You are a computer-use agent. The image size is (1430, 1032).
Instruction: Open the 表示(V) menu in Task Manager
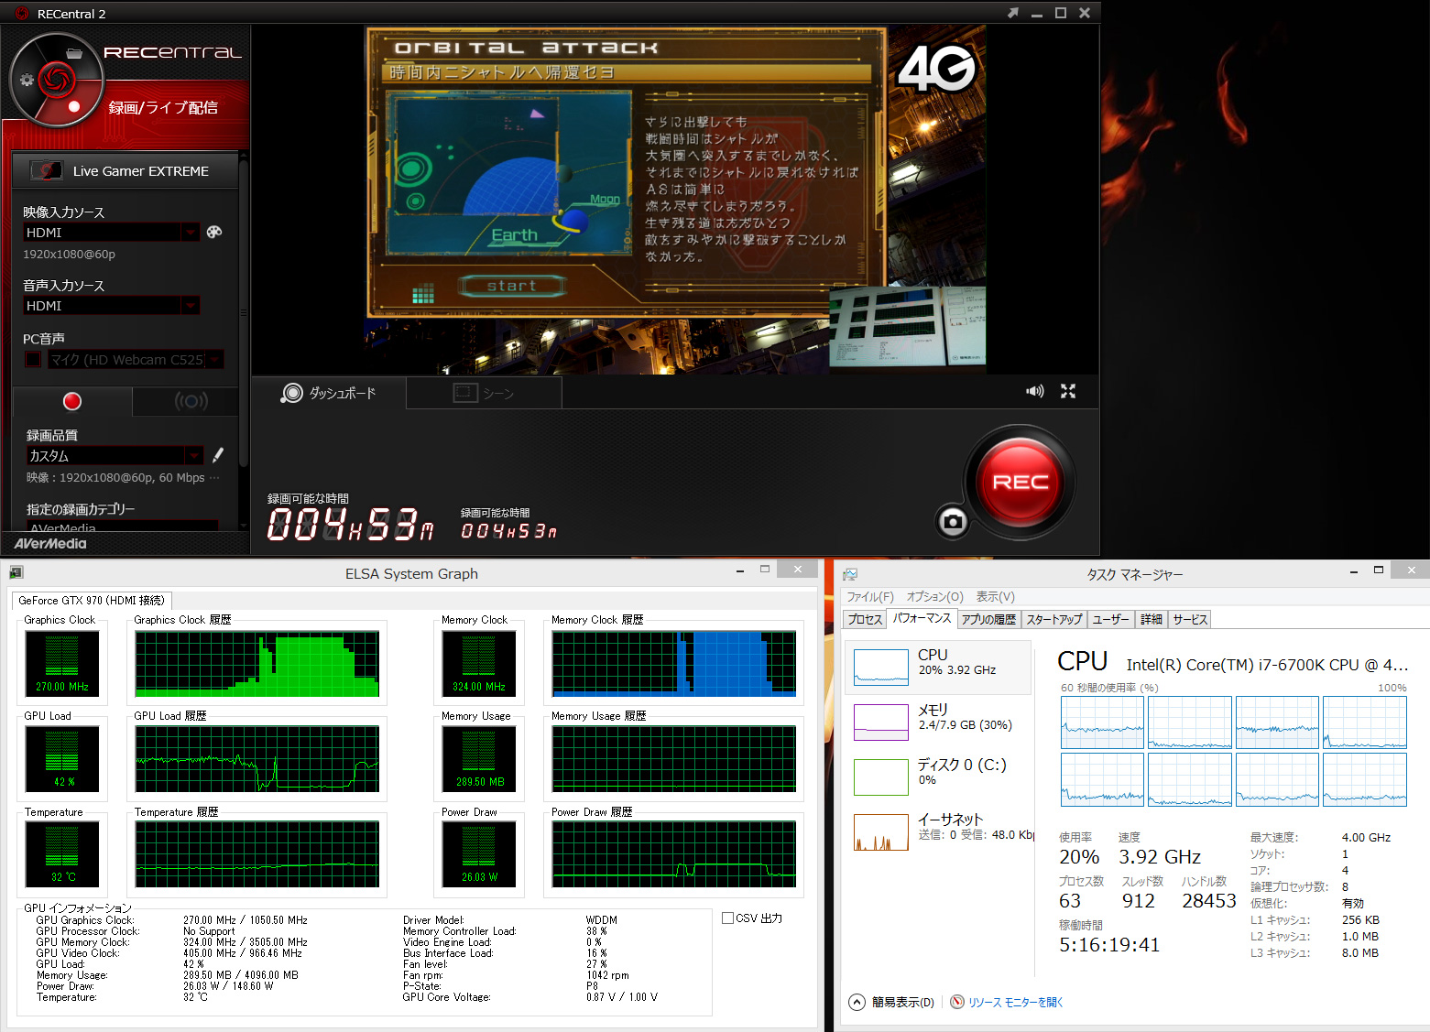pyautogui.click(x=996, y=597)
